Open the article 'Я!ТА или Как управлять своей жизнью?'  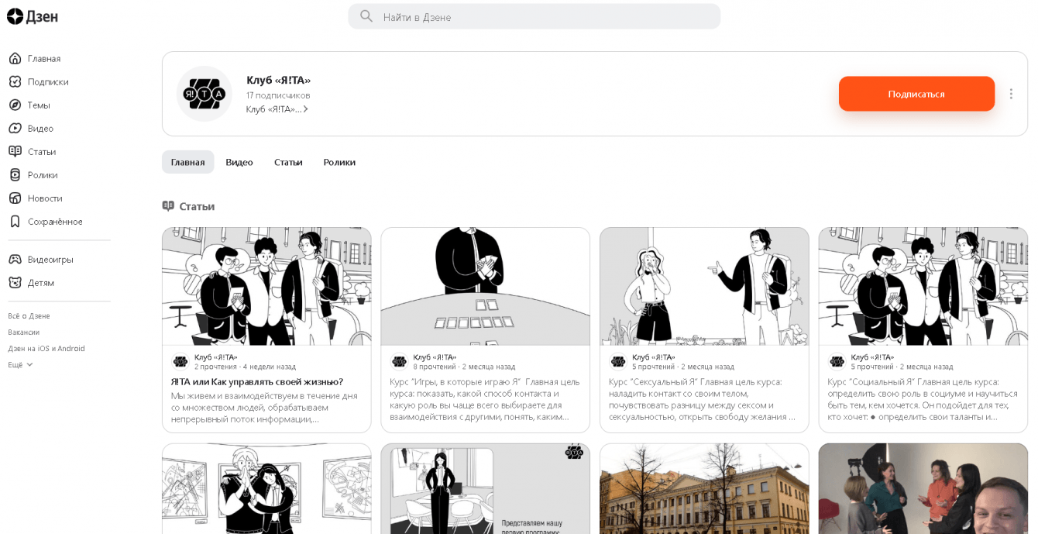(x=257, y=381)
